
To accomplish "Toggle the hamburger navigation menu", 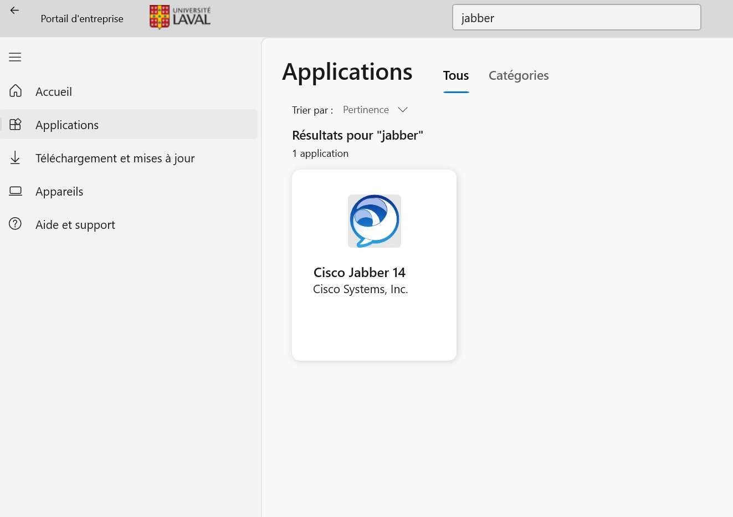I will pyautogui.click(x=15, y=57).
